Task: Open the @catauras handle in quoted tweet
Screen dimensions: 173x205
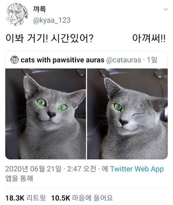Action: 124,60
